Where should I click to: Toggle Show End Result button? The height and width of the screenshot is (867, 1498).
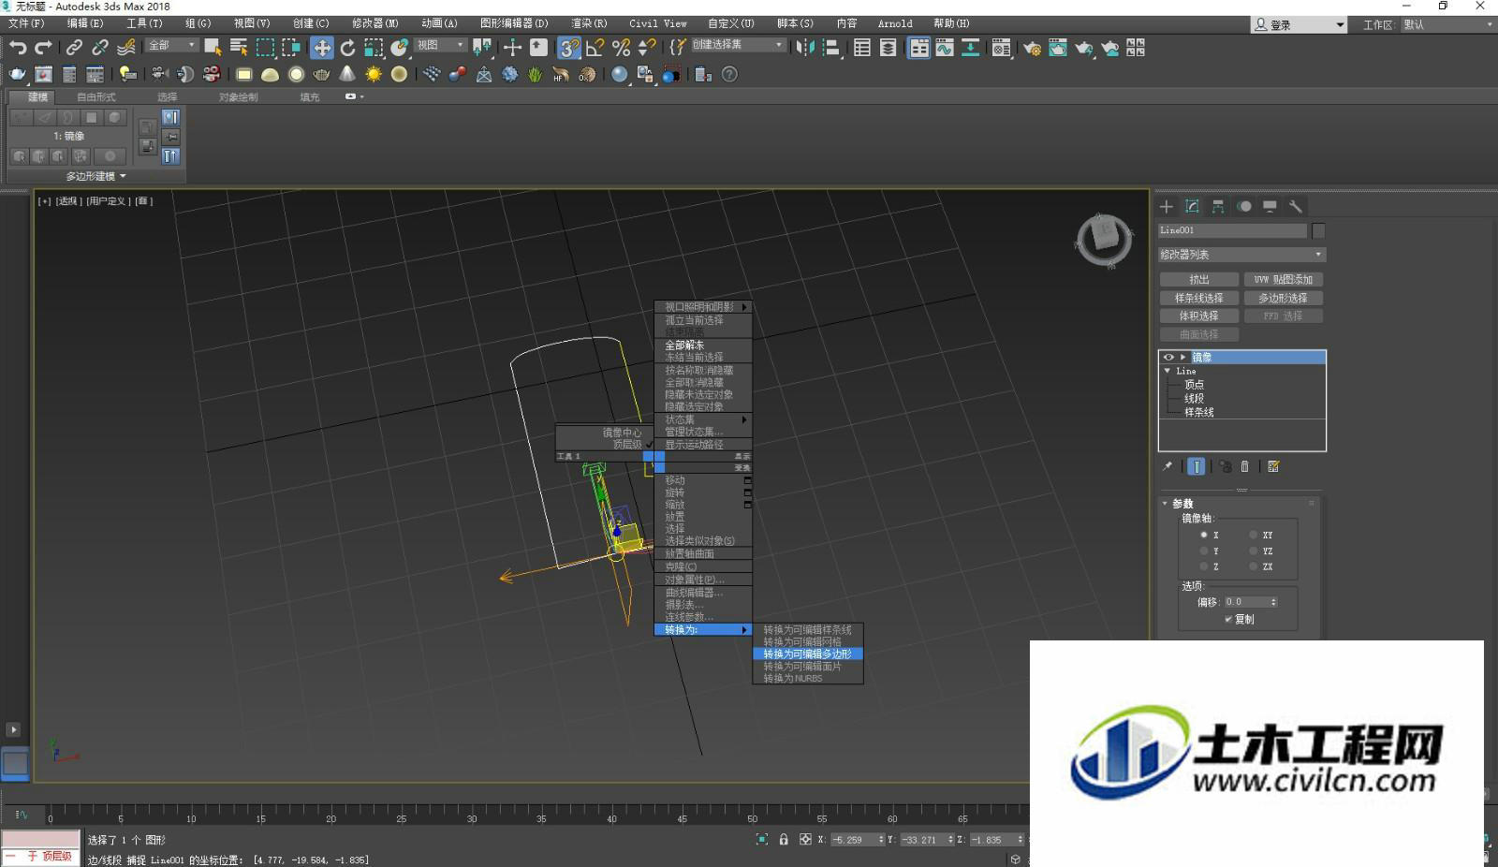coord(1197,466)
